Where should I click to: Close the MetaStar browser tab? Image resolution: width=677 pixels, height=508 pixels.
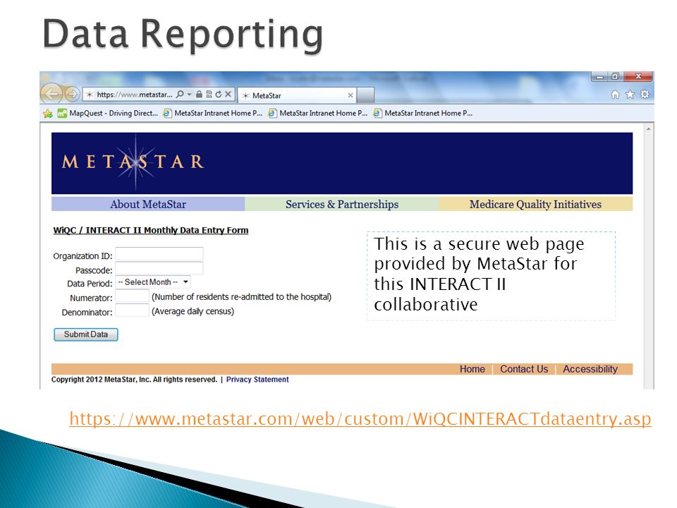point(350,95)
